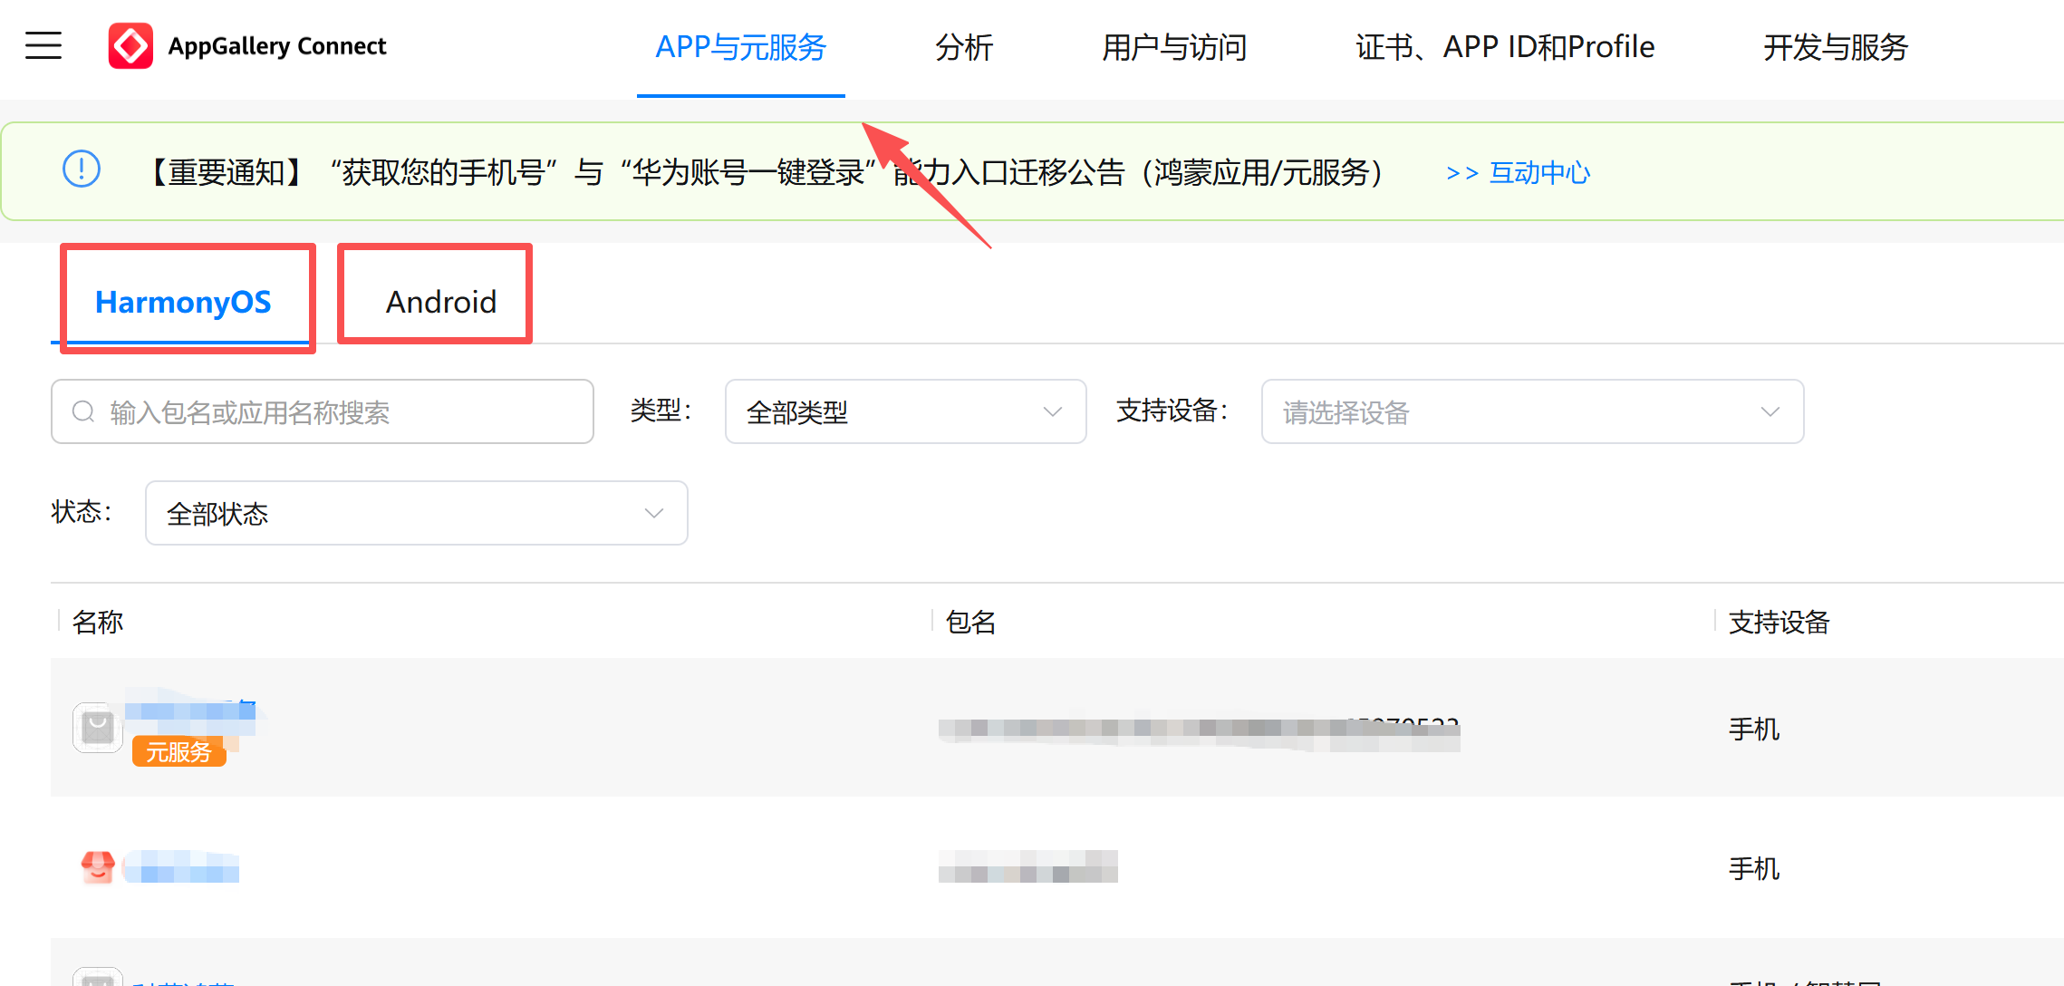
Task: Expand the 类型 全部类型 dropdown
Action: [906, 411]
